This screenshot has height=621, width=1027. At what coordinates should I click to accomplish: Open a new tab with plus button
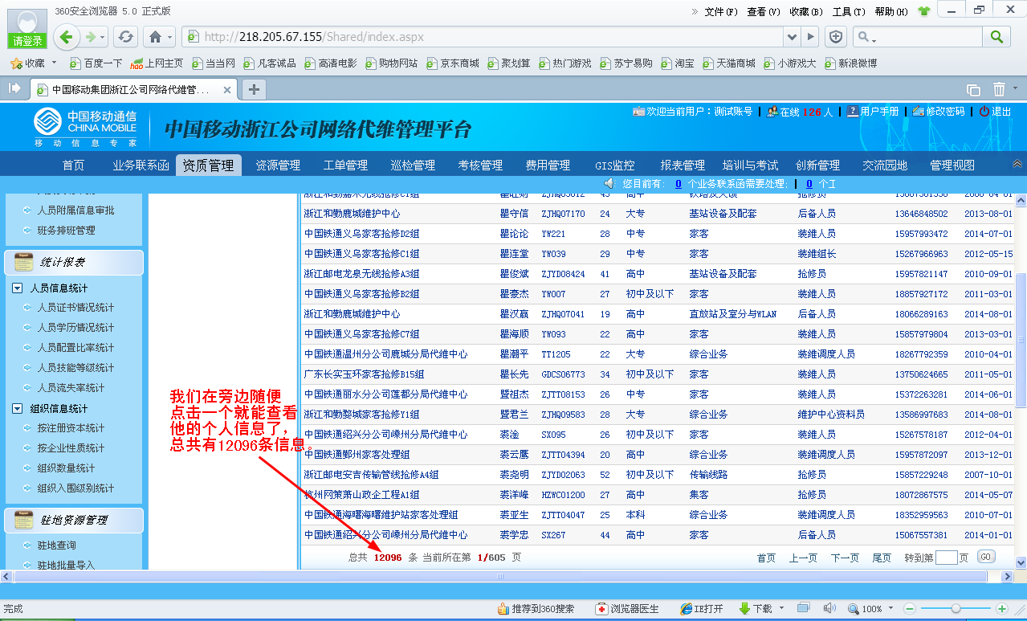(x=254, y=89)
